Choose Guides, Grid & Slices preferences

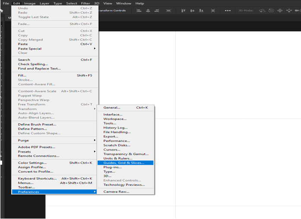click(x=125, y=163)
